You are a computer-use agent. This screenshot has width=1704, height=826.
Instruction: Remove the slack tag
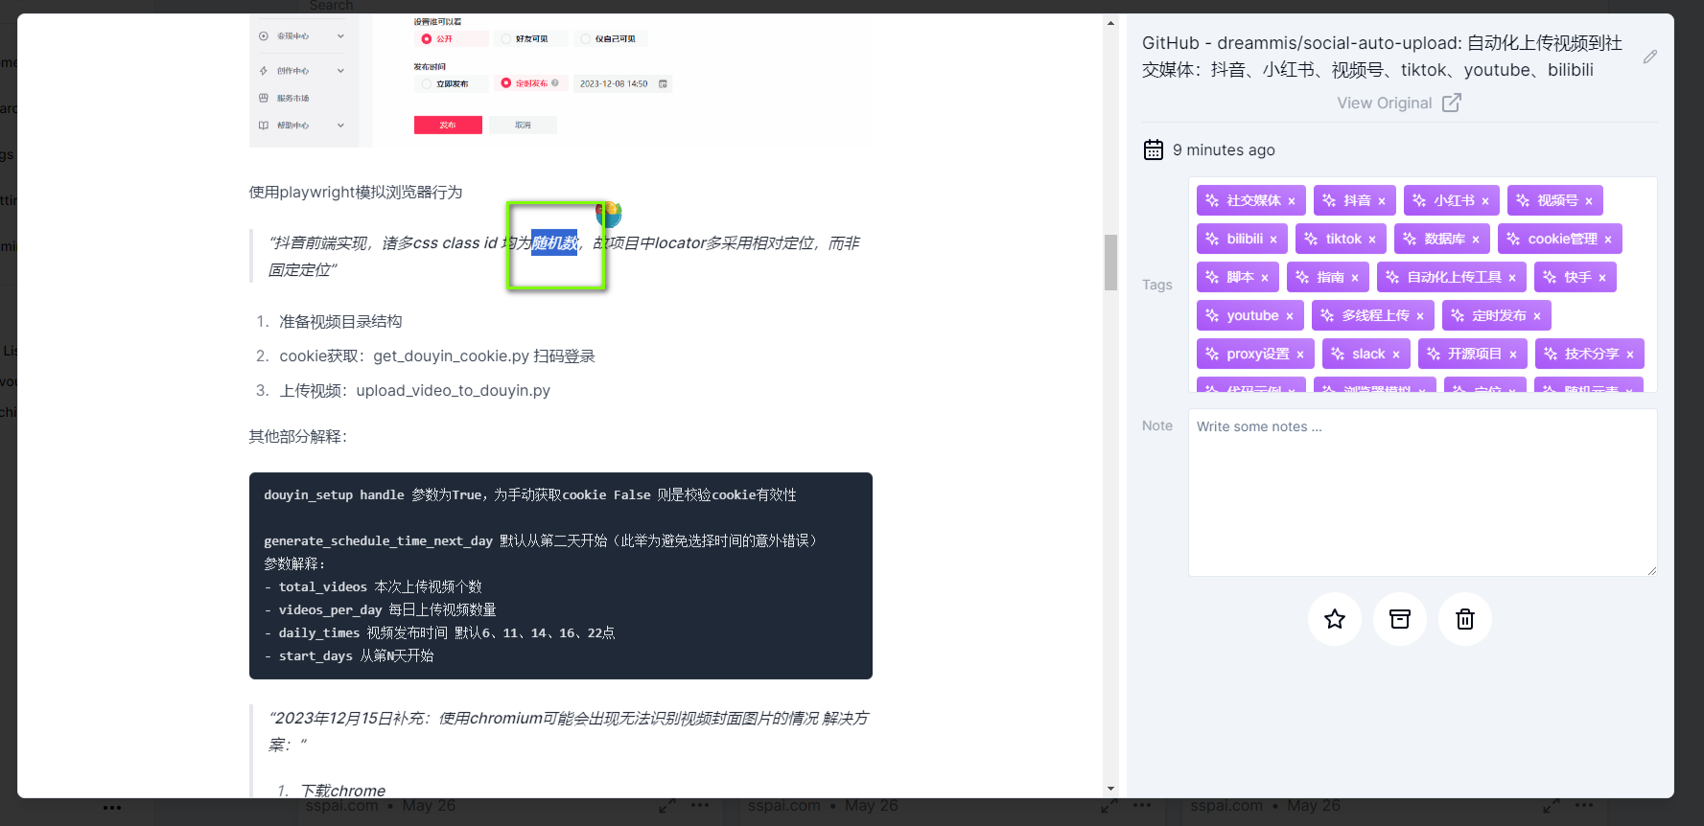click(x=1396, y=355)
